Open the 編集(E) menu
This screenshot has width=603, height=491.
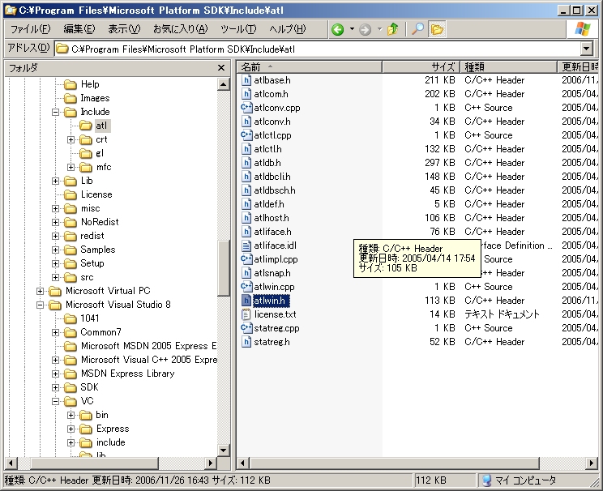tap(79, 29)
